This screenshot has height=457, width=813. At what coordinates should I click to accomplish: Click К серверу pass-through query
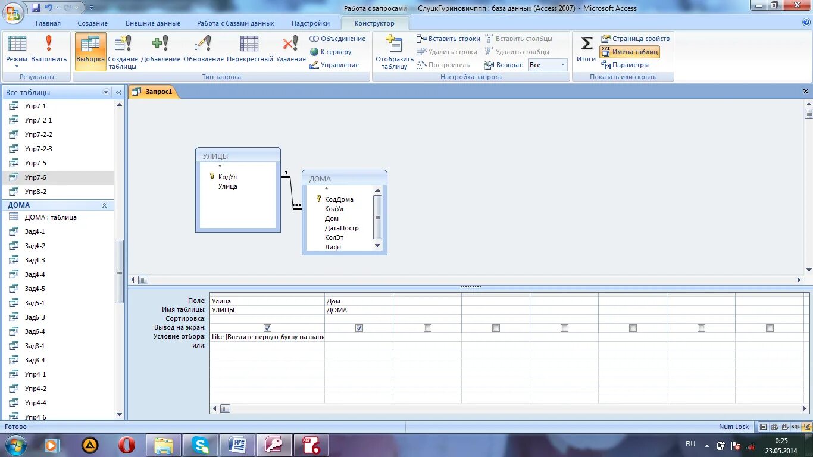331,52
